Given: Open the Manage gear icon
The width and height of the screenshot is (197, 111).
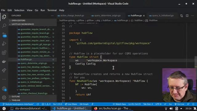Looking at the screenshot, I should coord(4,97).
